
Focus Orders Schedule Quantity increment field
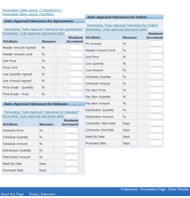pyautogui.click(x=156, y=76)
